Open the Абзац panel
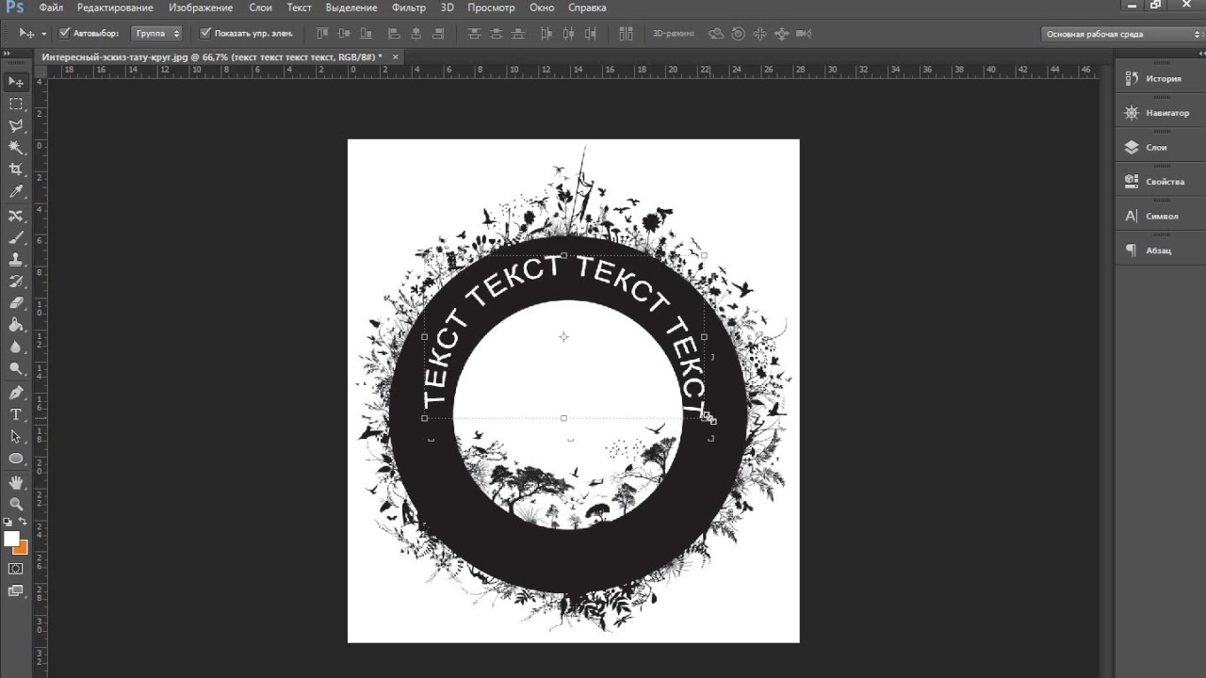1206x678 pixels. point(1160,250)
